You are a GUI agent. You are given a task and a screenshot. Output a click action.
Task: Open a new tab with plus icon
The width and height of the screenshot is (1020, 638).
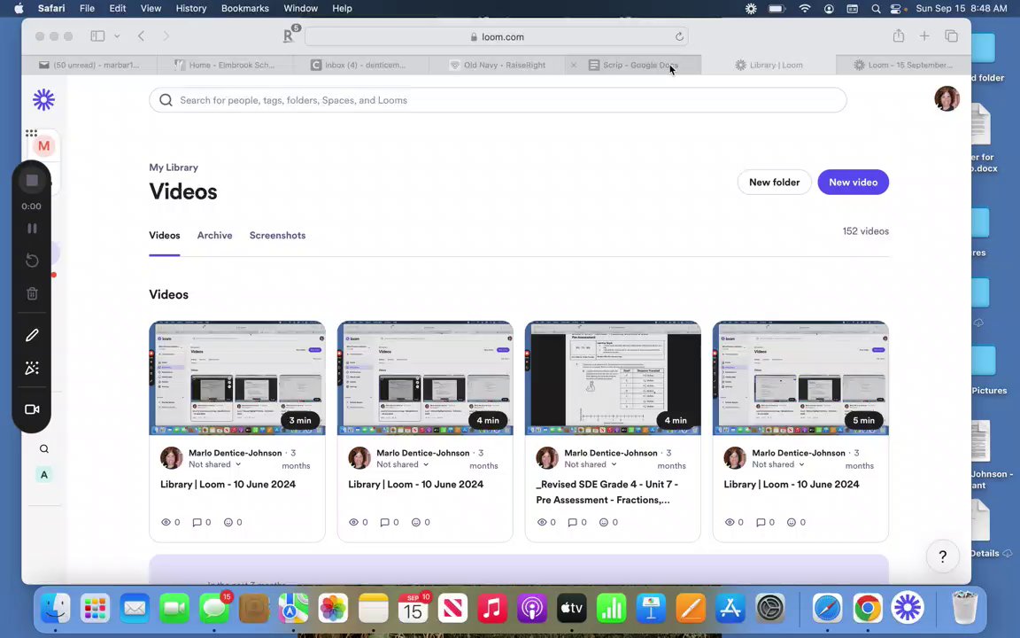(924, 36)
